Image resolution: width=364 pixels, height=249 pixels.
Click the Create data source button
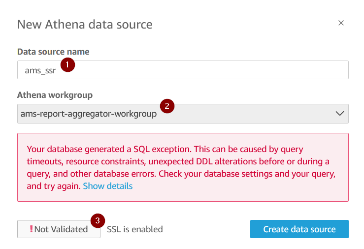(299, 229)
